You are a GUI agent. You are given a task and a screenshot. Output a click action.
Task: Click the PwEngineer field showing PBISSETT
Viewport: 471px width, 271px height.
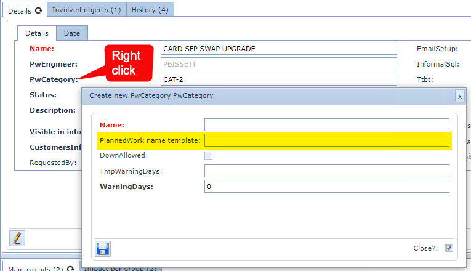[278, 63]
